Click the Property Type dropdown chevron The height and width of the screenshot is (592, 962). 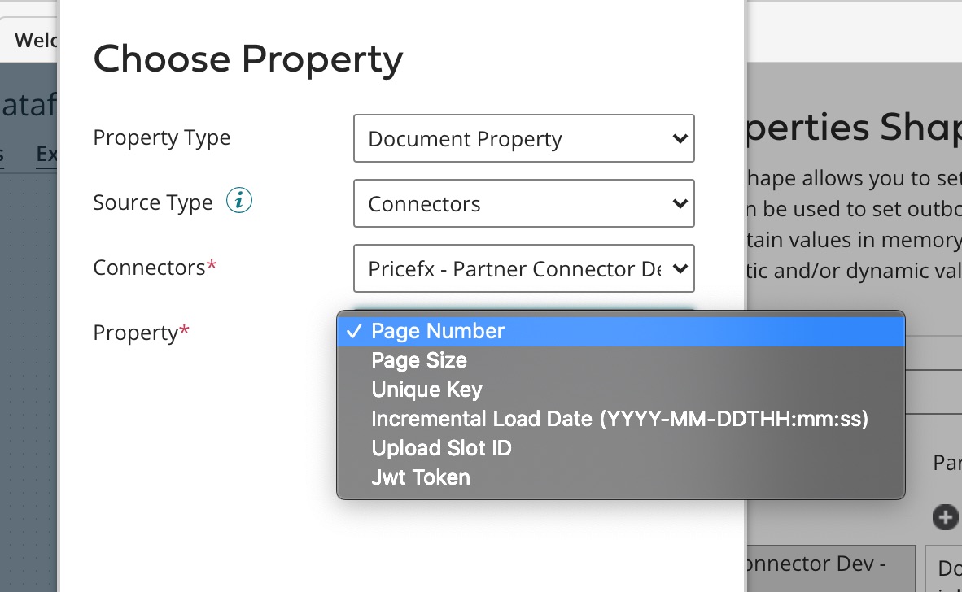(x=680, y=138)
